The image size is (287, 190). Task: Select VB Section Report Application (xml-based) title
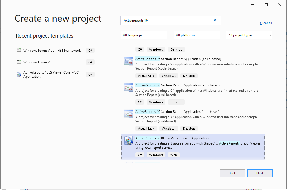[177, 112]
